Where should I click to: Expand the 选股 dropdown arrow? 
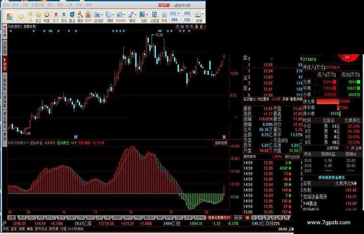coord(147,14)
